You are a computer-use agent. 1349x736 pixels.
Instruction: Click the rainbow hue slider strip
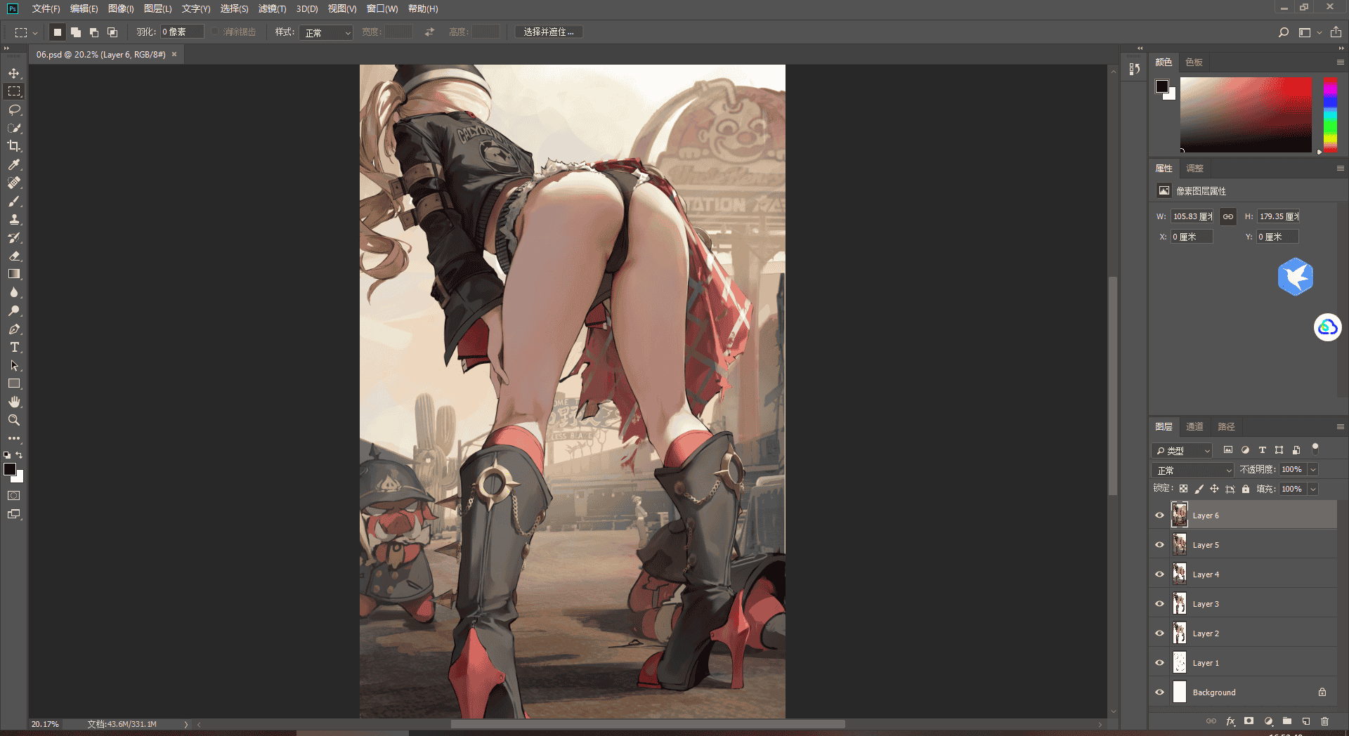pyautogui.click(x=1330, y=114)
